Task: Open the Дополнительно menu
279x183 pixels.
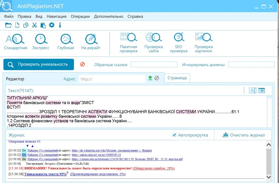Action: pos(109,16)
